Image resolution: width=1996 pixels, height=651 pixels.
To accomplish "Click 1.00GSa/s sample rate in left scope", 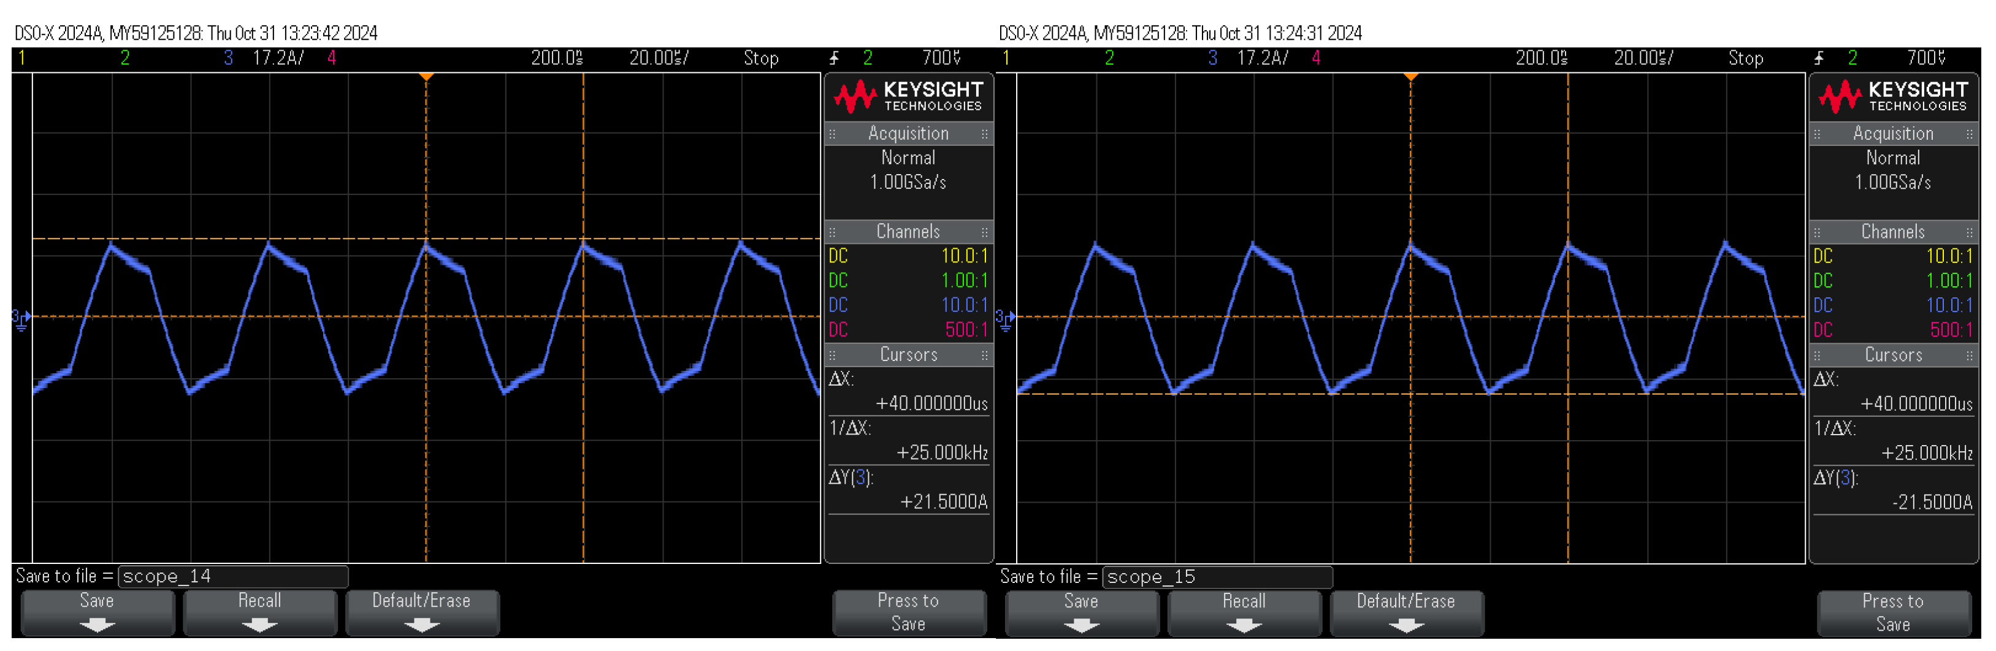I will (908, 182).
